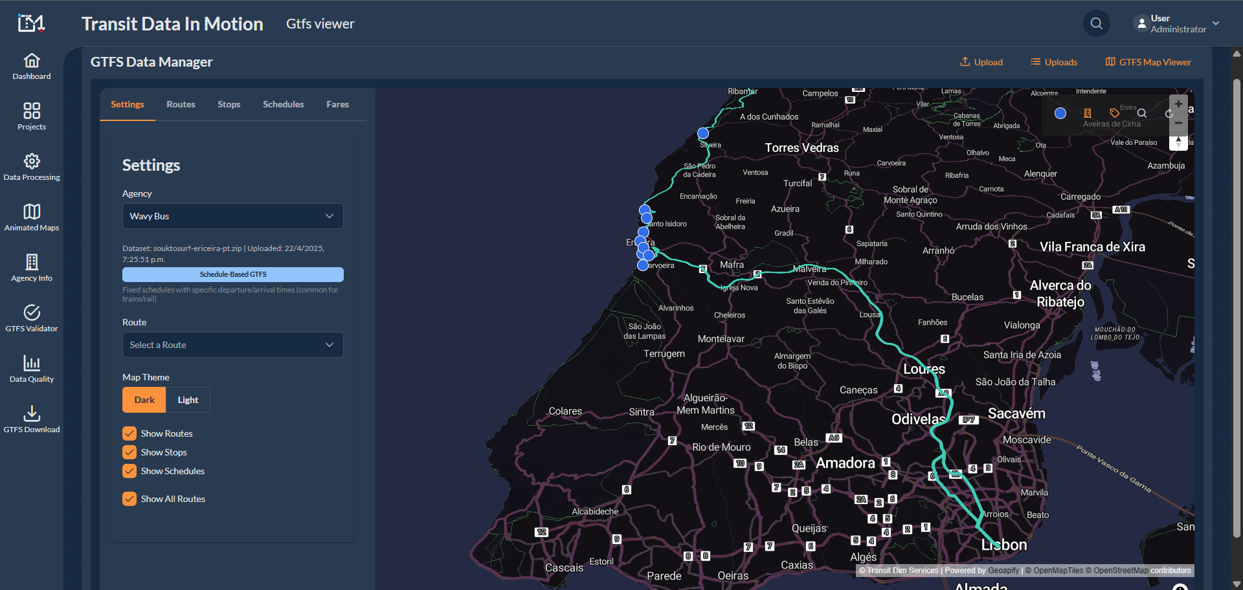Toggle off Show Schedules
Viewport: 1243px width, 590px height.
point(129,470)
